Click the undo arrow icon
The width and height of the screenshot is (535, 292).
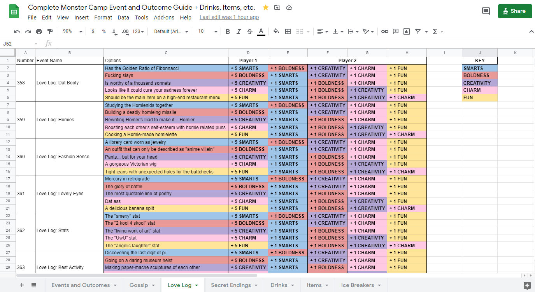17,31
